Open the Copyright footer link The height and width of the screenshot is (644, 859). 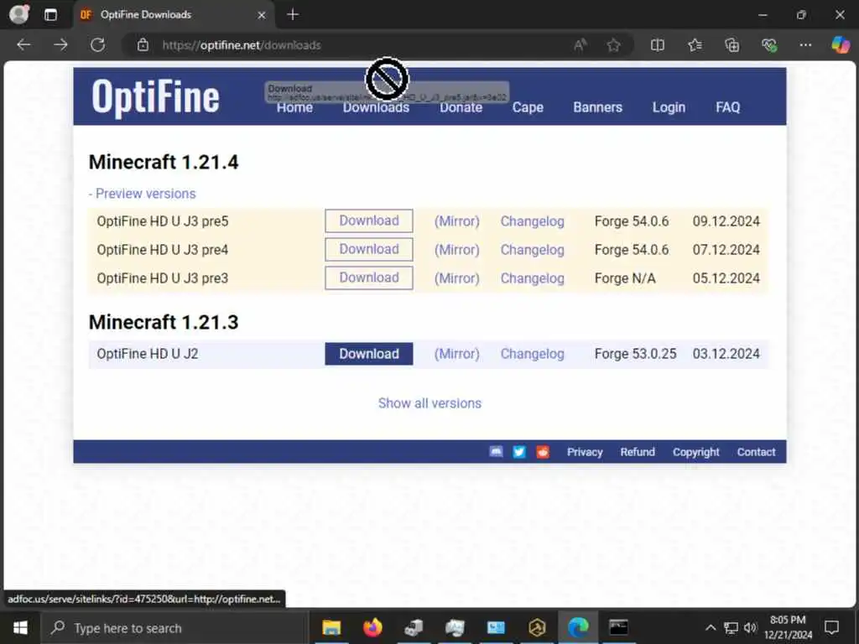[695, 452]
